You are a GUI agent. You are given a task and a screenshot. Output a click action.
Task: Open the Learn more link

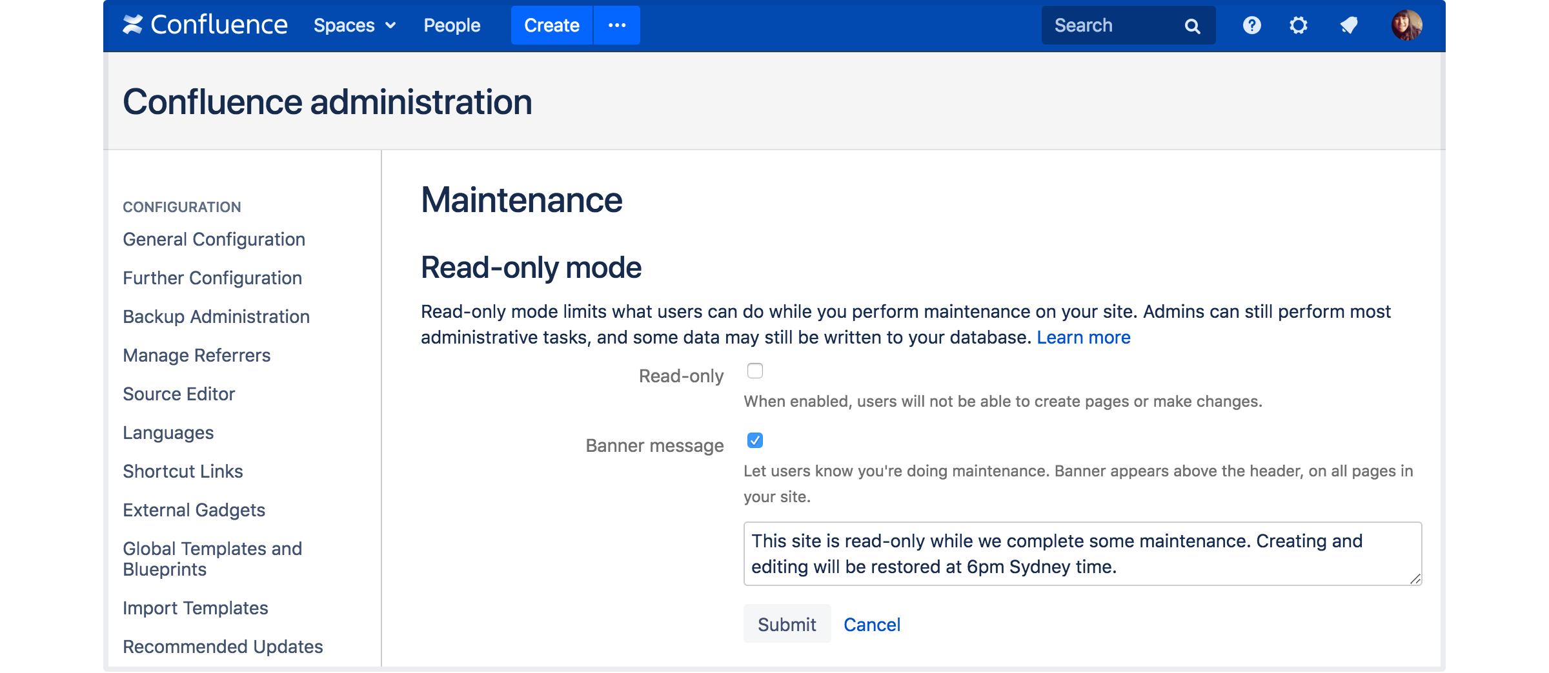1084,337
